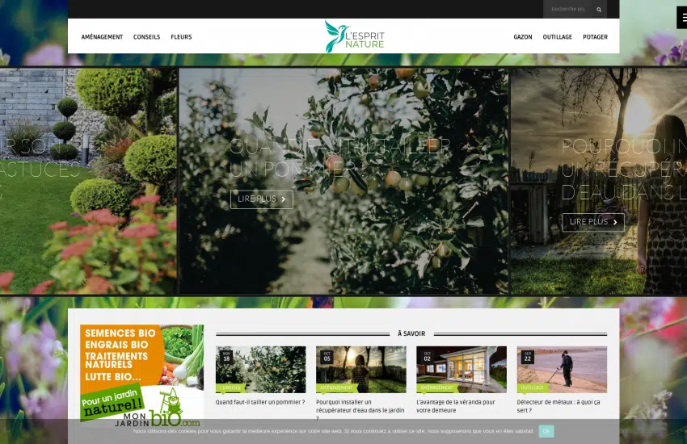Open the metal detector thumbnail dated Sep 22
The image size is (687, 444).
pyautogui.click(x=563, y=369)
